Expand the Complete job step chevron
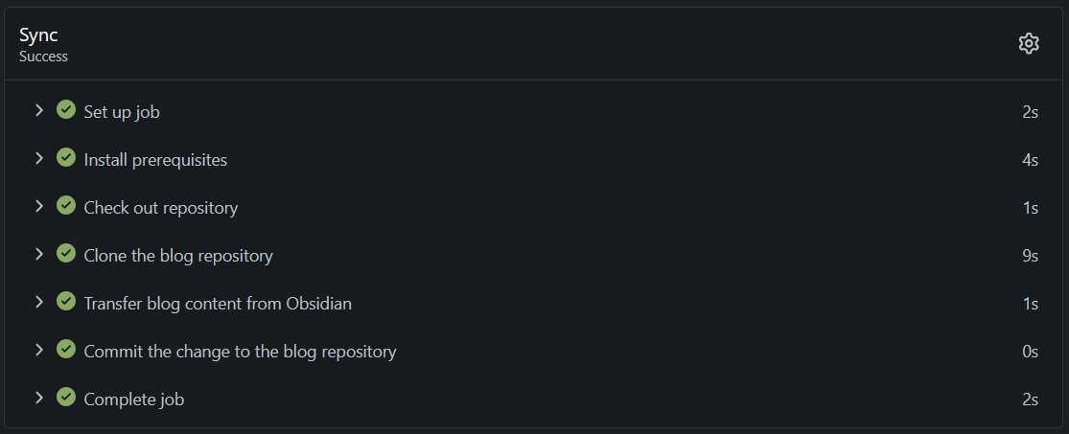Viewport: 1069px width, 434px height. tap(39, 398)
